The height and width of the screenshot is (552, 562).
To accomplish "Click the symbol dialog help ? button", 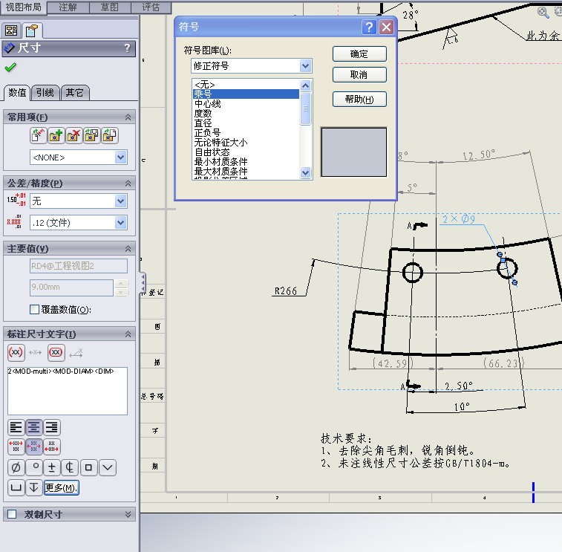I will click(x=369, y=27).
